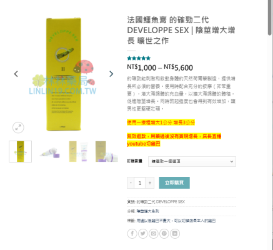Decrease quantity with the minus button
The image size is (273, 250).
coord(131,183)
